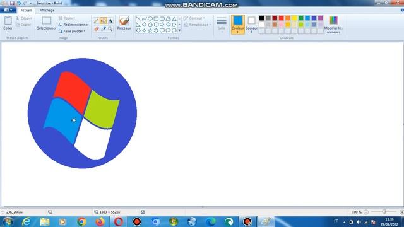This screenshot has width=404, height=227.
Task: Click the Rogner crop button
Action: tap(67, 18)
